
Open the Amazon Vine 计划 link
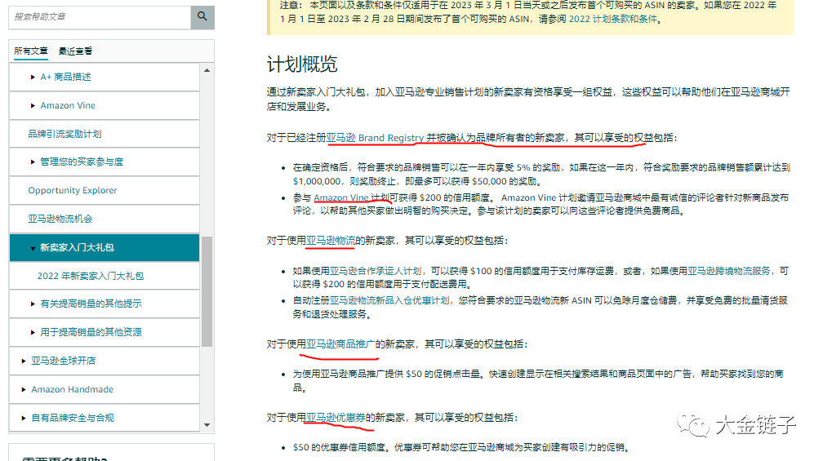[351, 197]
